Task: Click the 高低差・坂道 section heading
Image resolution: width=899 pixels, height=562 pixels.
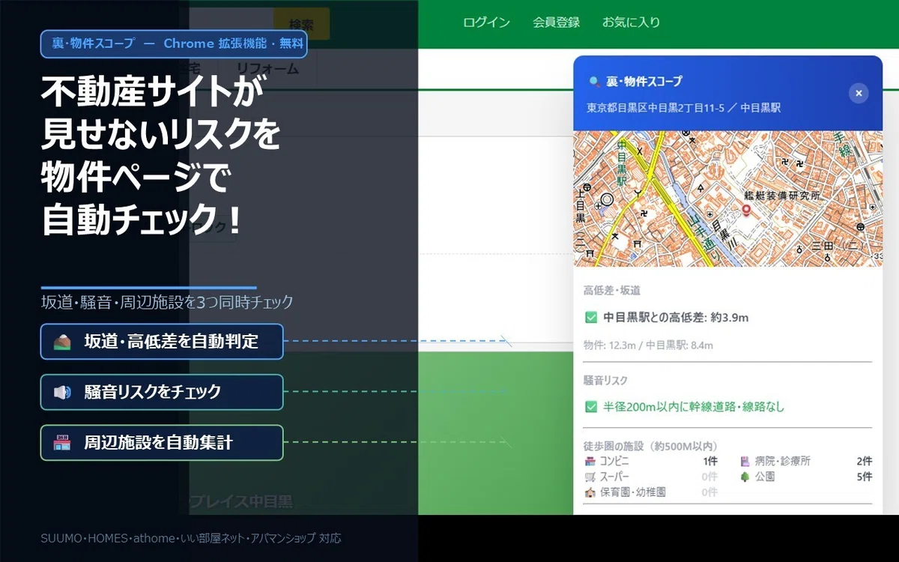Action: coord(612,291)
